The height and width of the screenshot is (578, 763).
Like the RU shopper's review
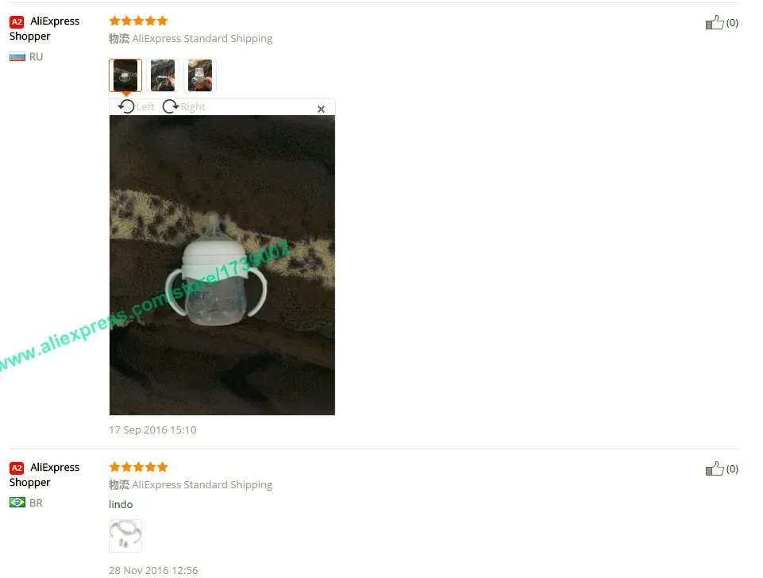(x=715, y=22)
